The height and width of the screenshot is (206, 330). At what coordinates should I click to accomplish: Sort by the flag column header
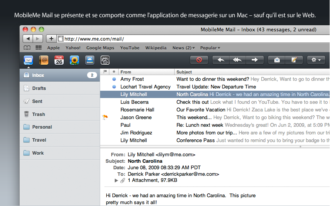point(105,72)
